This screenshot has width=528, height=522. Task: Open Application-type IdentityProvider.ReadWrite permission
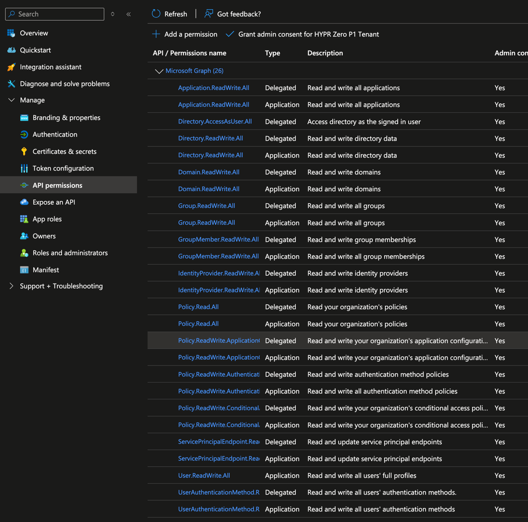219,290
